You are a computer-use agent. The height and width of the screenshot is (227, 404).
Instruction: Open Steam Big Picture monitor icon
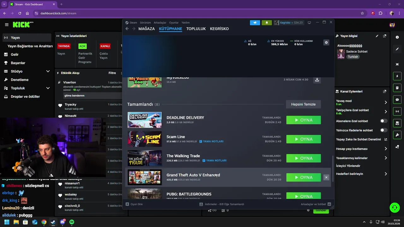[309, 23]
